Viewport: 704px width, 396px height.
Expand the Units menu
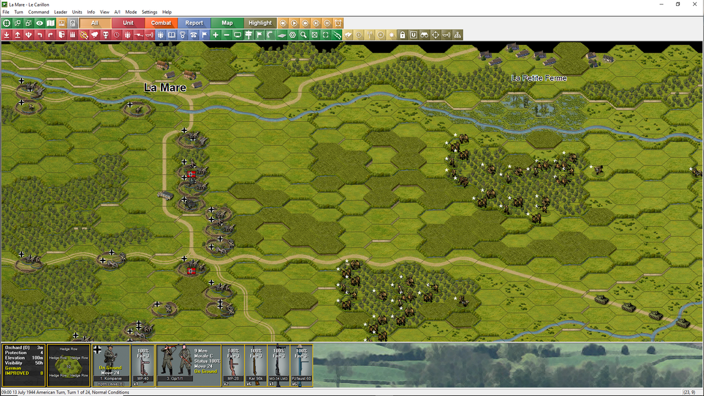(77, 12)
